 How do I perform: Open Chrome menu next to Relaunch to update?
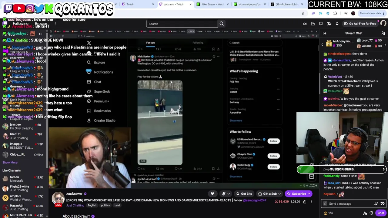click(384, 13)
